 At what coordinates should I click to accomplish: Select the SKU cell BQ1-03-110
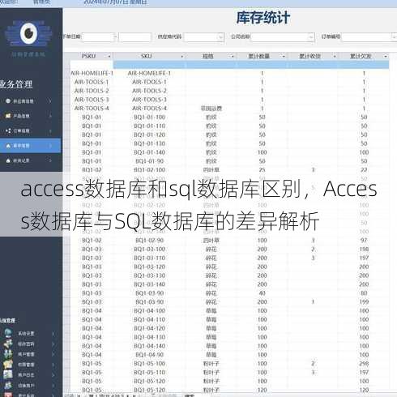[x=150, y=258]
